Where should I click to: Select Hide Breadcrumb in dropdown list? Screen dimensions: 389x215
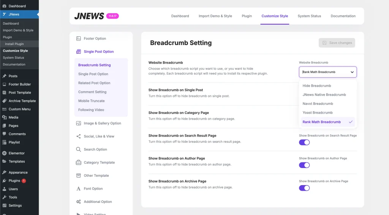point(317,86)
